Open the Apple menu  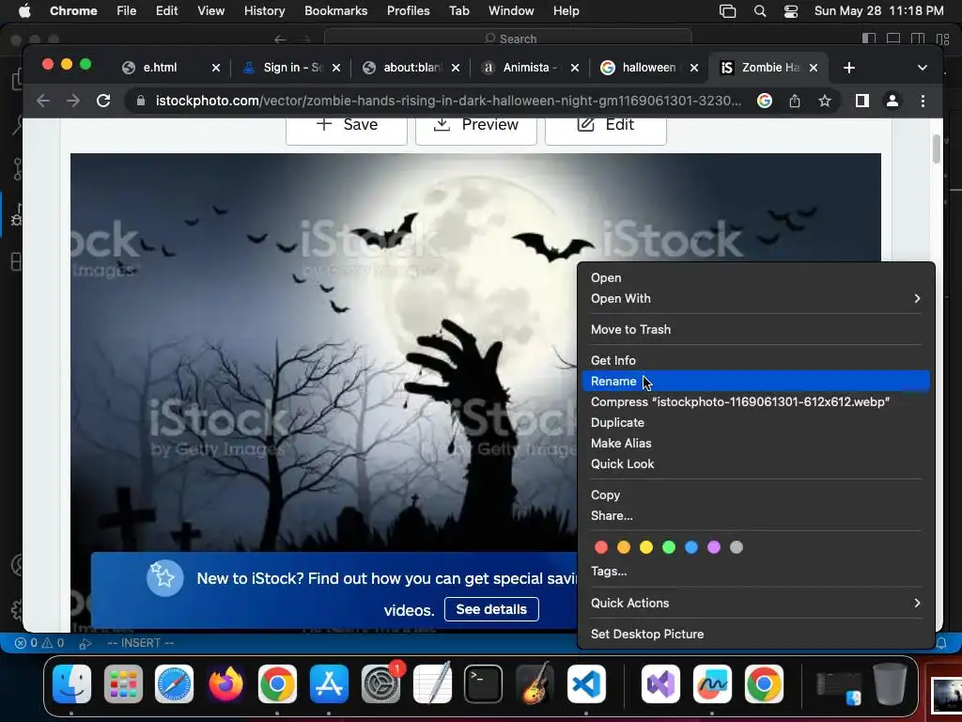[24, 11]
